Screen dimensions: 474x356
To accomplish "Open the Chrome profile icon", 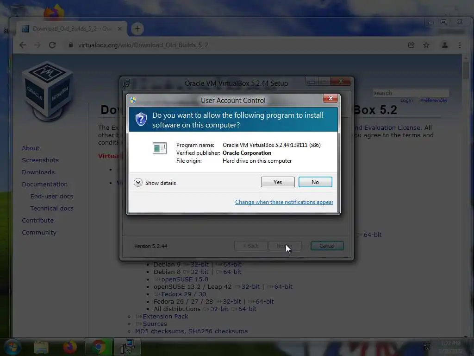I will point(445,45).
